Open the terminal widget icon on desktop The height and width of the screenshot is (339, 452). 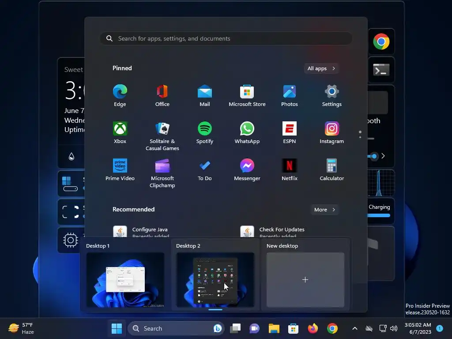381,70
